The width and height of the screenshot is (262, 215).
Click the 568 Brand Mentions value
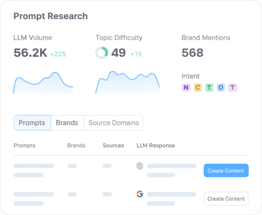click(192, 53)
